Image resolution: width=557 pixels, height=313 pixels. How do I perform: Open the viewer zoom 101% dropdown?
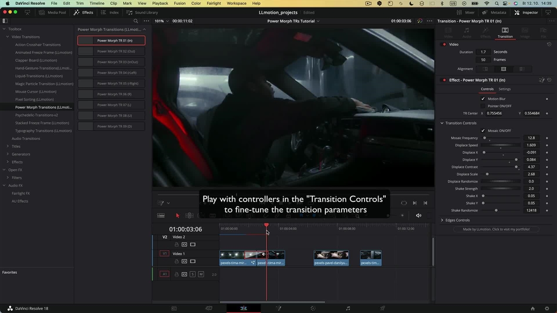pos(161,21)
